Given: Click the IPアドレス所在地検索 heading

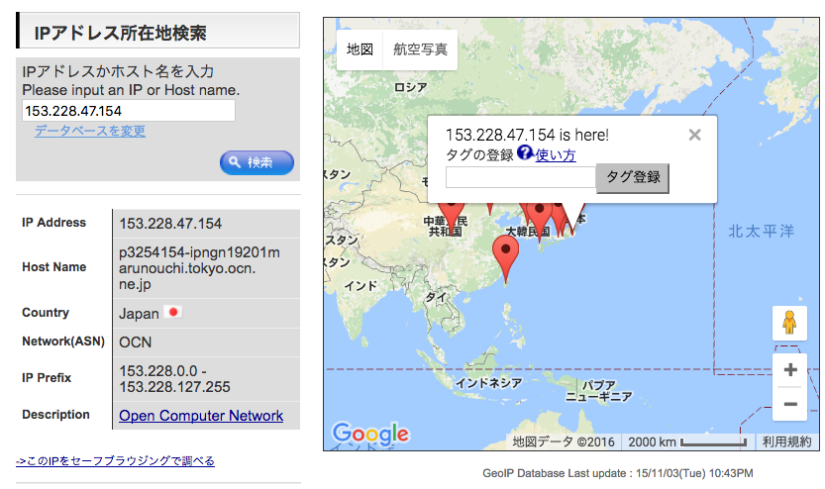Looking at the screenshot, I should point(121,33).
